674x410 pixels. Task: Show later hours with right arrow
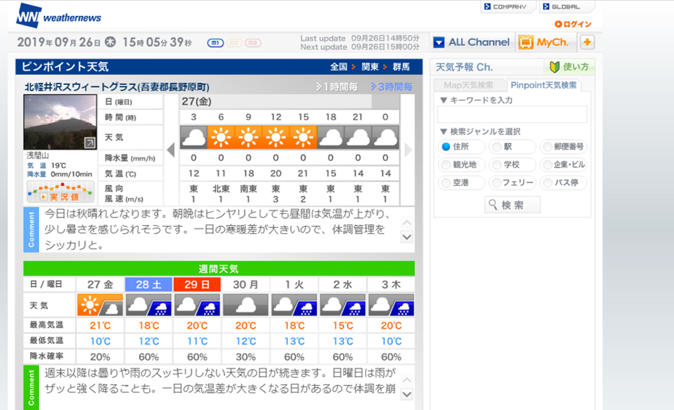point(408,150)
